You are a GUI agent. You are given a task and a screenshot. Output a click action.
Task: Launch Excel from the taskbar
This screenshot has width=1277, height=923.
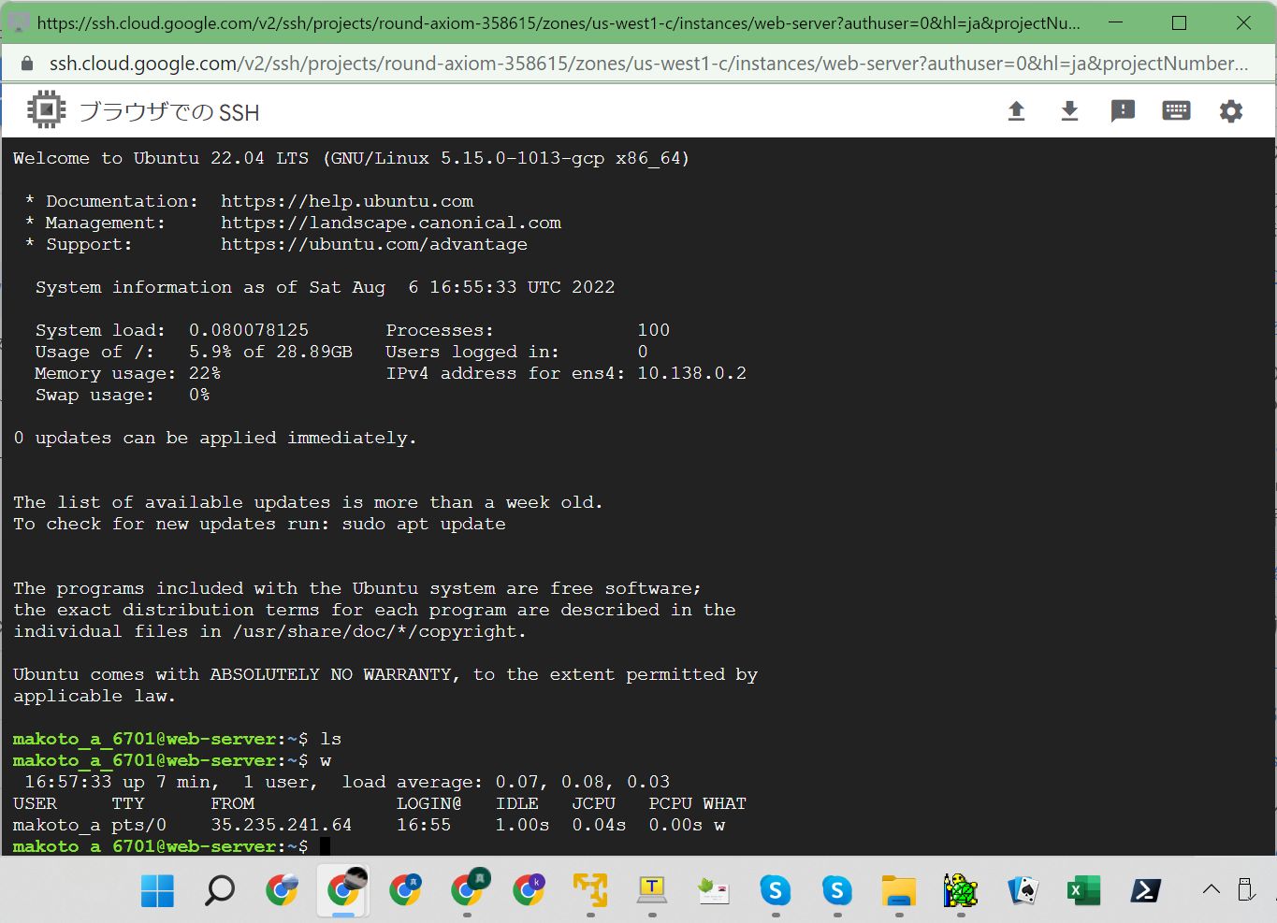point(1083,890)
